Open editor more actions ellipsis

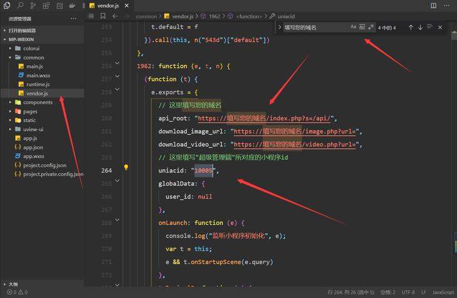(x=446, y=6)
